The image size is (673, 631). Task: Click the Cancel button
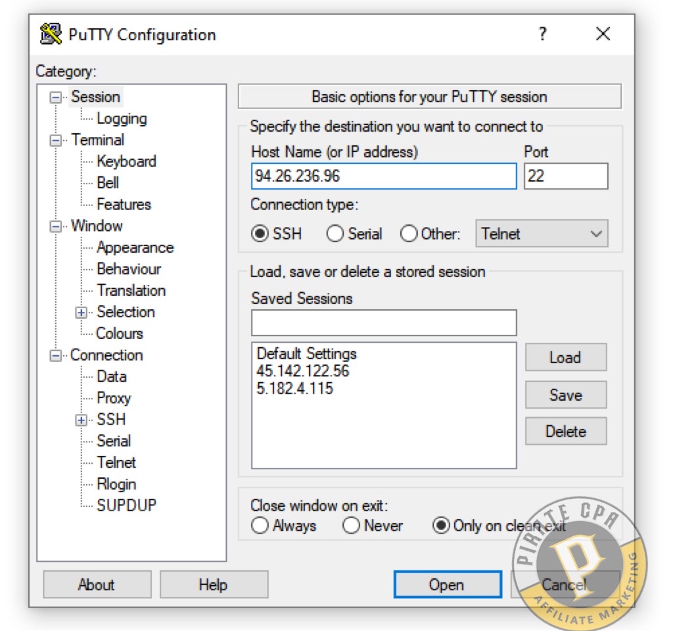point(565,584)
